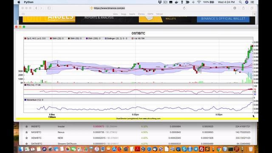
Task: Click the NEM coin name
Action: click(x=60, y=138)
